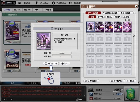Click the chat log scroll down arrow
This screenshot has width=140, height=102.
point(85,96)
